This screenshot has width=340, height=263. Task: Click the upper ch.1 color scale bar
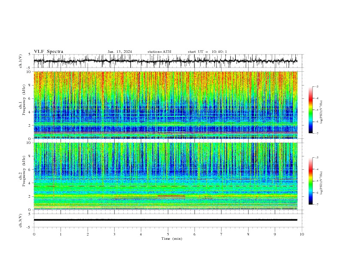[x=310, y=110]
